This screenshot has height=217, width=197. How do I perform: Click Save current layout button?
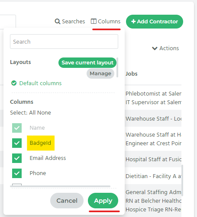[x=87, y=63]
